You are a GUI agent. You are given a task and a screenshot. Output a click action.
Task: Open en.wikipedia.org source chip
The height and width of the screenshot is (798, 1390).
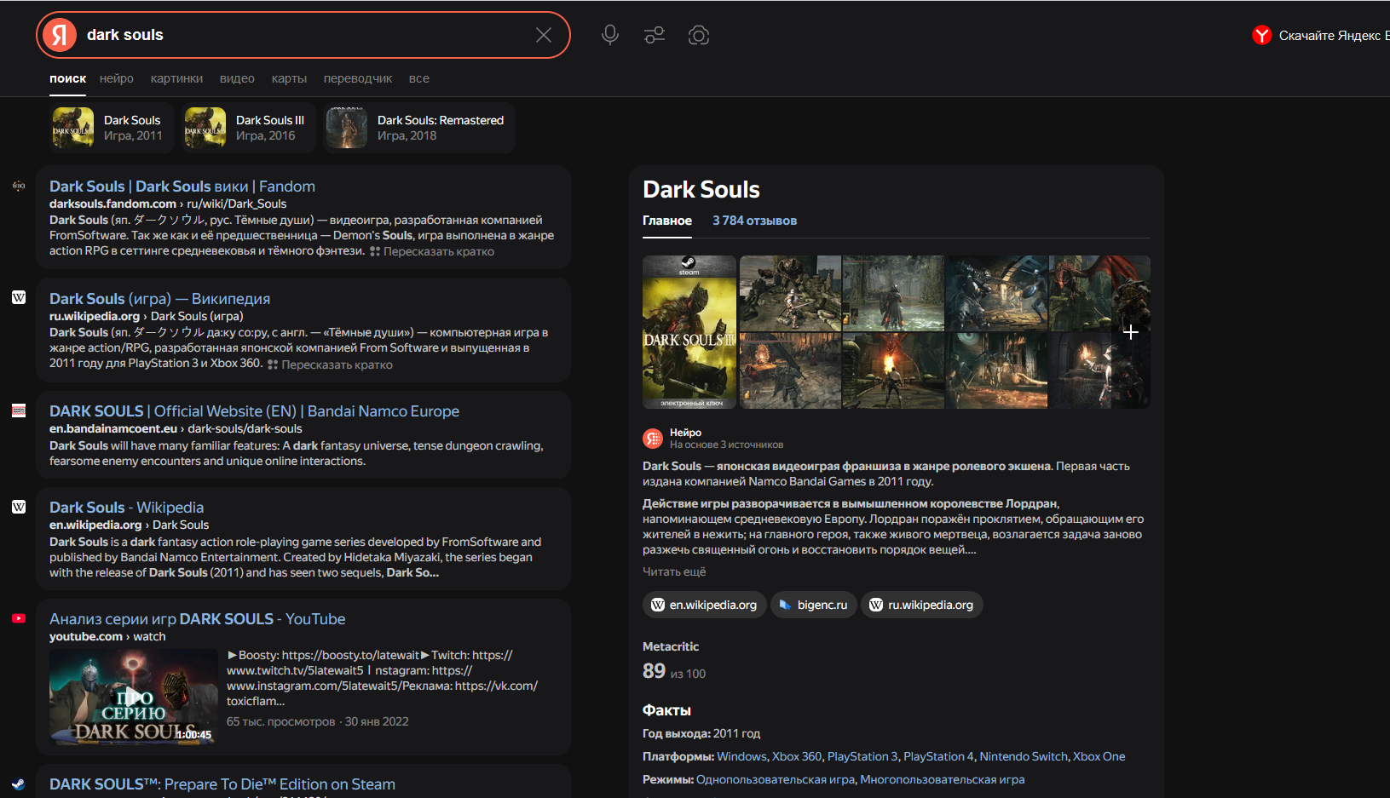pos(705,605)
